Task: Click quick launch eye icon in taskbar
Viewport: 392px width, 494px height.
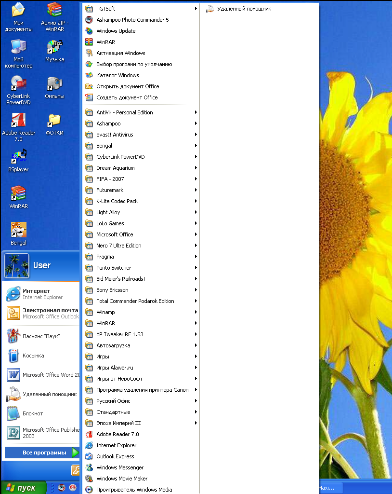Action: click(62, 488)
